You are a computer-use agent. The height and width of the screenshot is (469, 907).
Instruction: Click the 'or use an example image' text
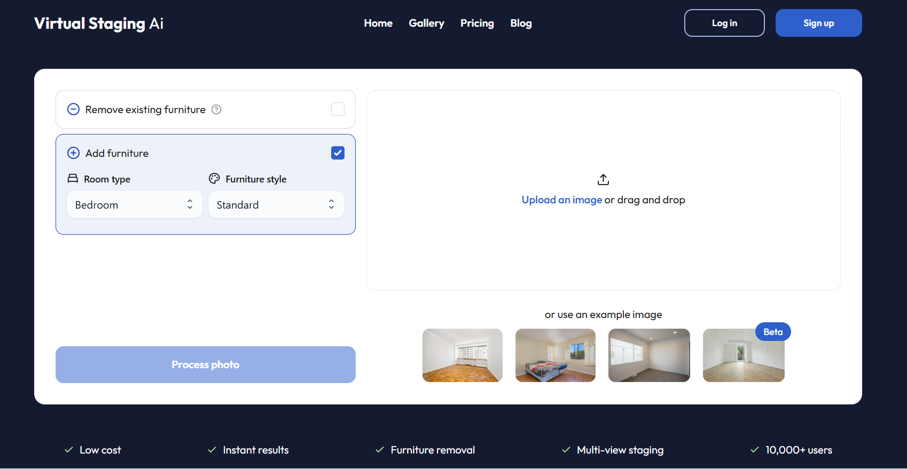pyautogui.click(x=603, y=315)
